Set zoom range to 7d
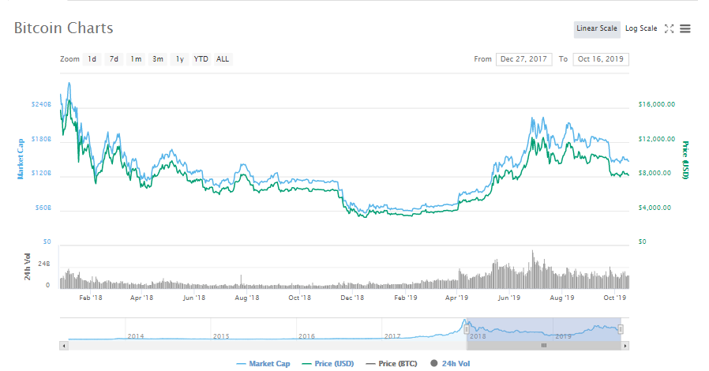Viewport: 709px width, 371px height. coord(114,59)
